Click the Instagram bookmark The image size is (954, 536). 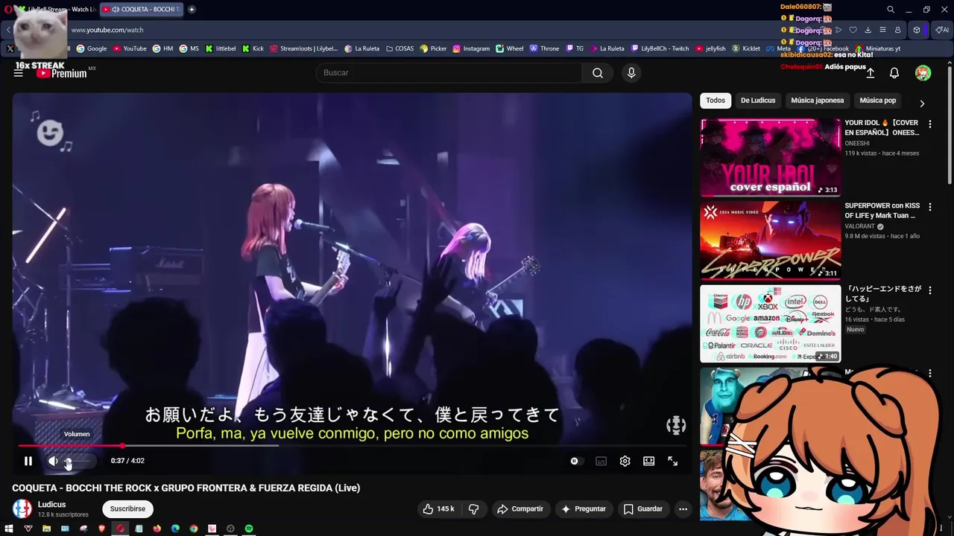coord(471,48)
